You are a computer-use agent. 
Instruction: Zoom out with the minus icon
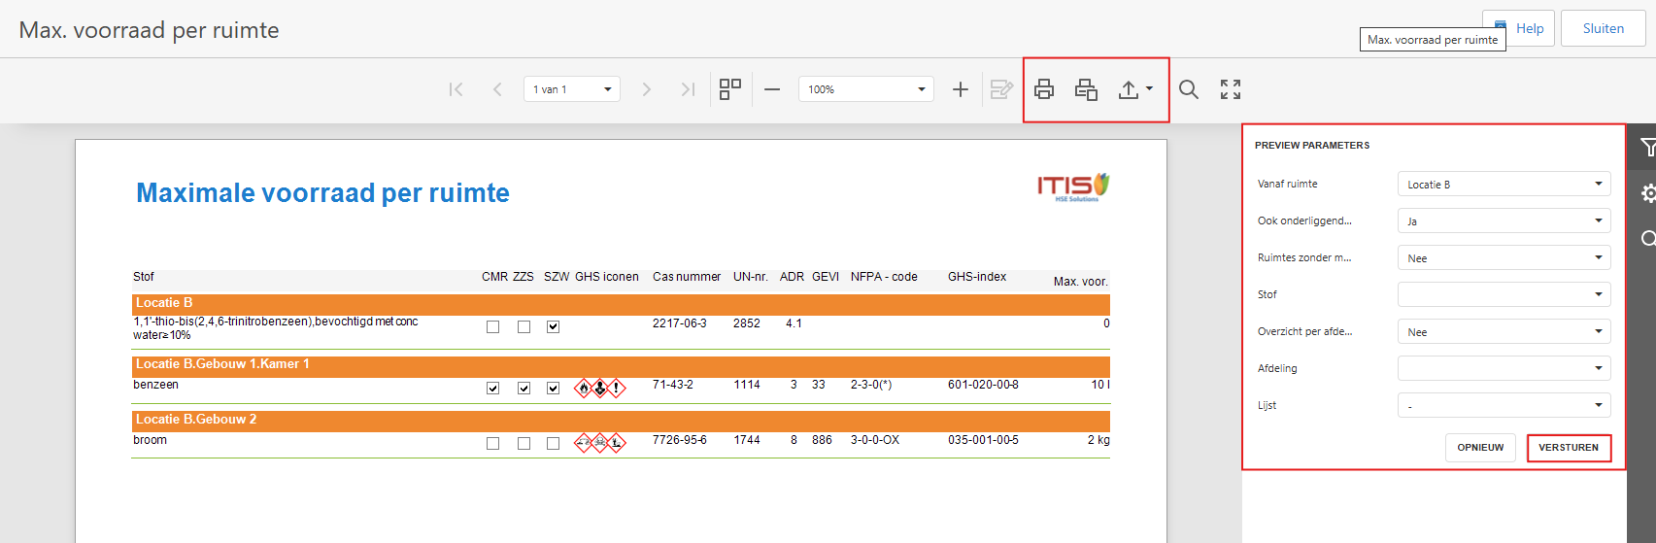pos(772,89)
